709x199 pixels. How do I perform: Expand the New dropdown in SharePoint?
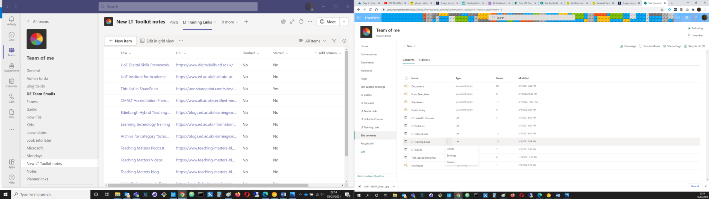(409, 46)
